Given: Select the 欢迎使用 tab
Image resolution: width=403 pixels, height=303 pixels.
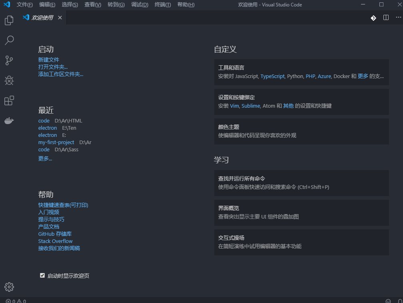Looking at the screenshot, I should click(x=42, y=17).
